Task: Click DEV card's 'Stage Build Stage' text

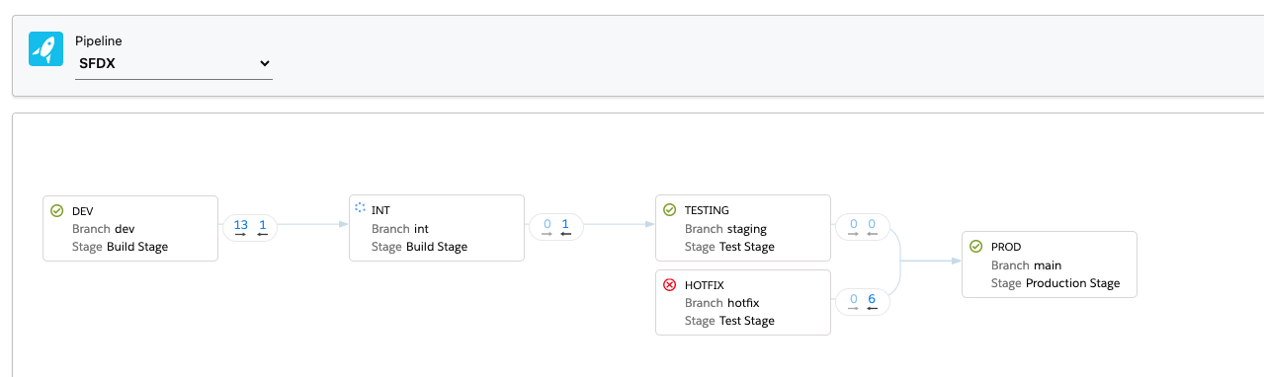Action: click(x=121, y=247)
